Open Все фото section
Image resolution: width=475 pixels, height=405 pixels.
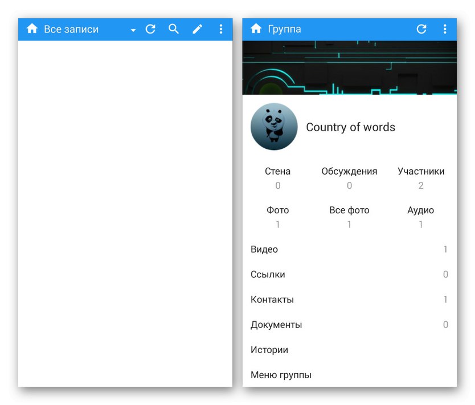pos(349,217)
